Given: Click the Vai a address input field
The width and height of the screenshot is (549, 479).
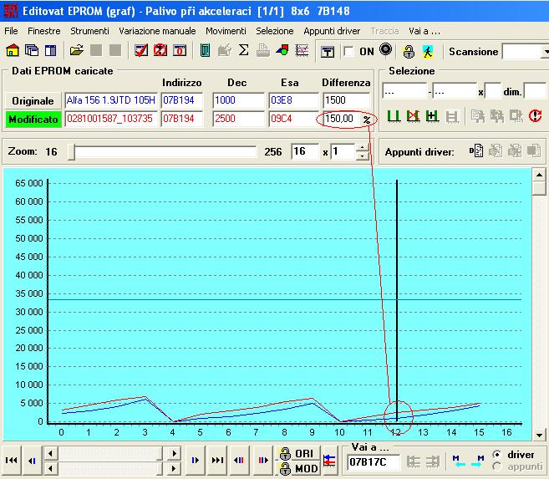Looking at the screenshot, I should [x=374, y=462].
